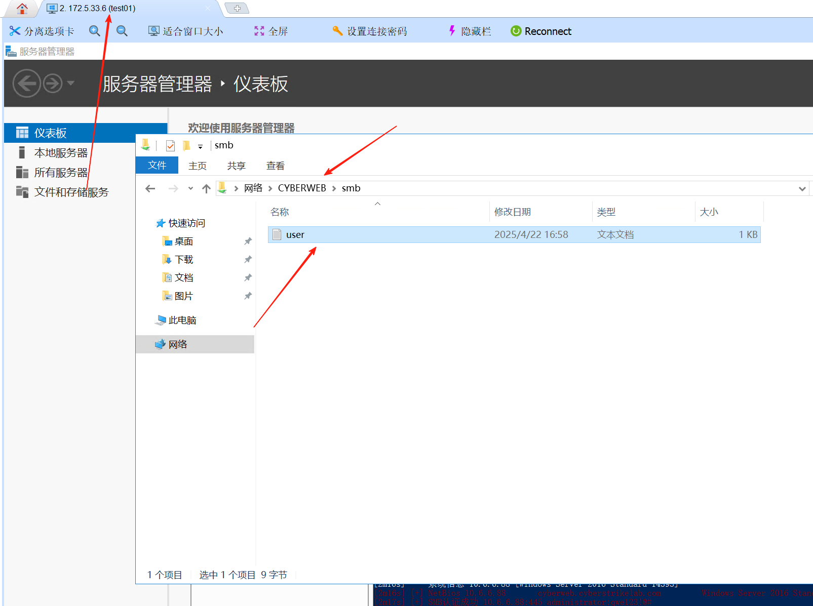813x606 pixels.
Task: Click the Explorer properties checkmark quick-access icon
Action: 170,146
